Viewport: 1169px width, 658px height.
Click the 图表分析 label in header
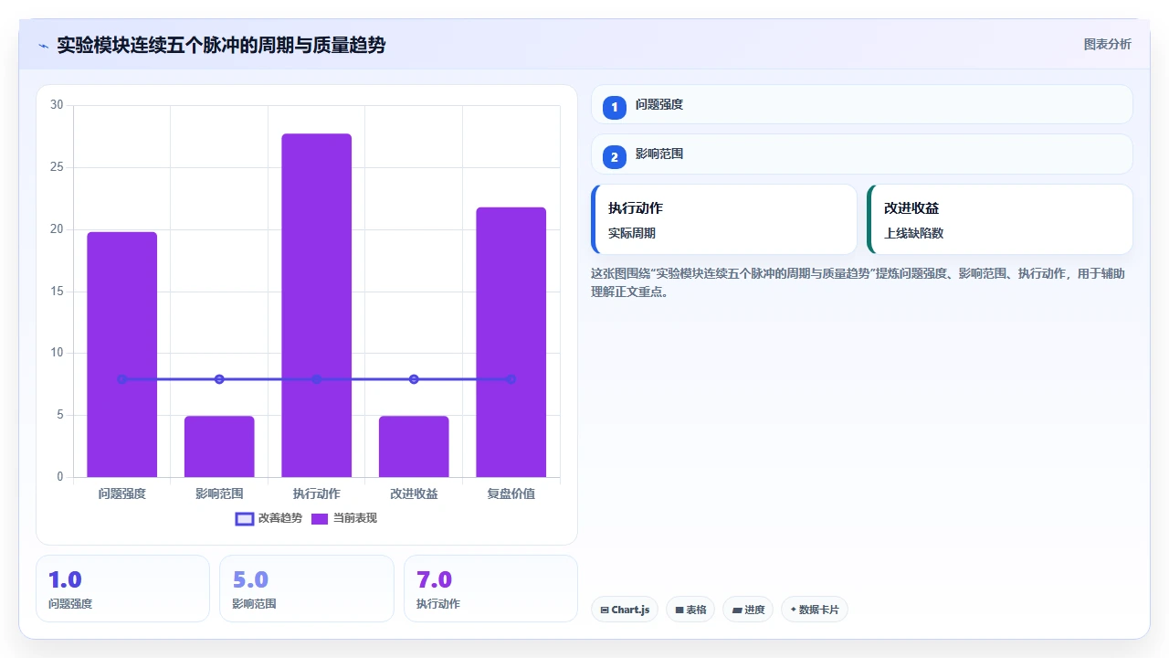pyautogui.click(x=1107, y=45)
